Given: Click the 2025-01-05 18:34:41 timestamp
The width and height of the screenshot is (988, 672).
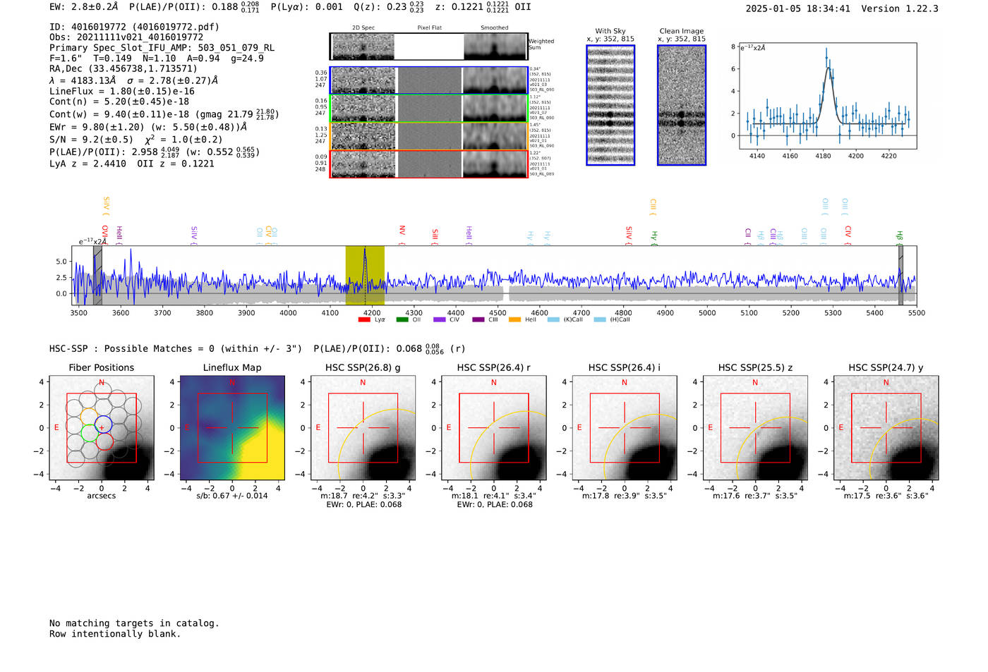Looking at the screenshot, I should coord(798,8).
